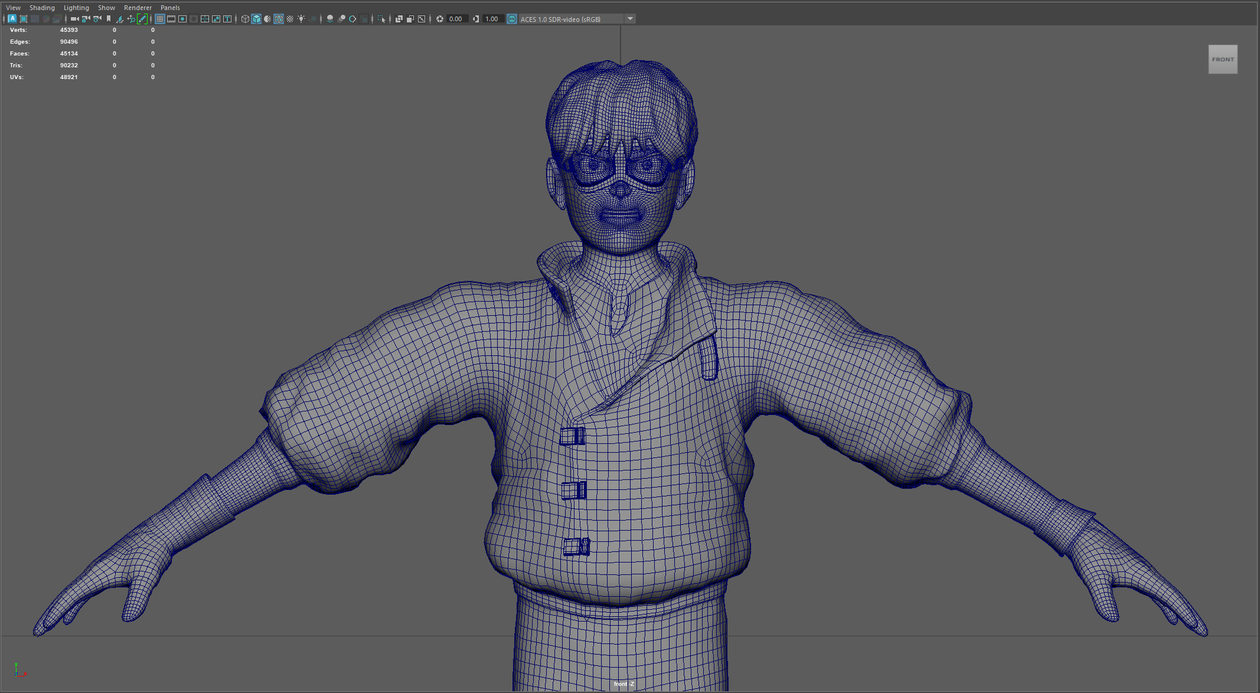Open the Lighting menu
The image size is (1260, 693).
(76, 8)
